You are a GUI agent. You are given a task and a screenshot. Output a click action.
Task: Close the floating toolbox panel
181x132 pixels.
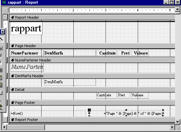(3, 32)
